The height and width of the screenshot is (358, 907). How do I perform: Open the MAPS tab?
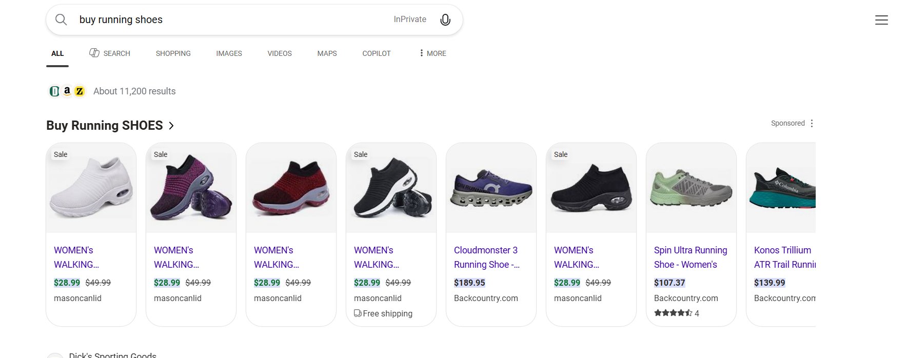[x=327, y=53]
